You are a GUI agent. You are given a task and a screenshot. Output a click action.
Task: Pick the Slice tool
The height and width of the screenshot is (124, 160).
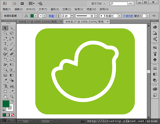coord(12,91)
